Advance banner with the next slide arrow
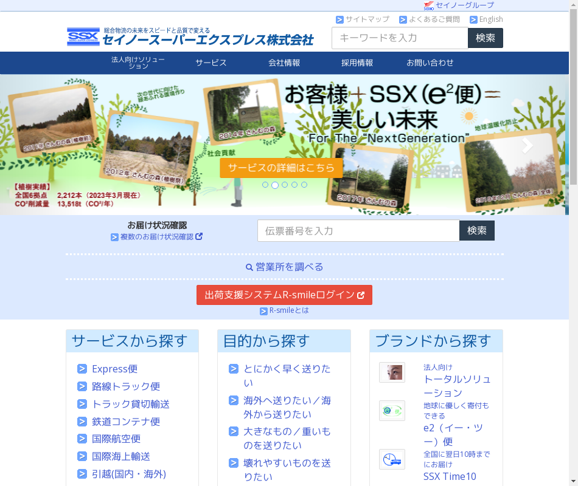The image size is (578, 486). coord(528,145)
